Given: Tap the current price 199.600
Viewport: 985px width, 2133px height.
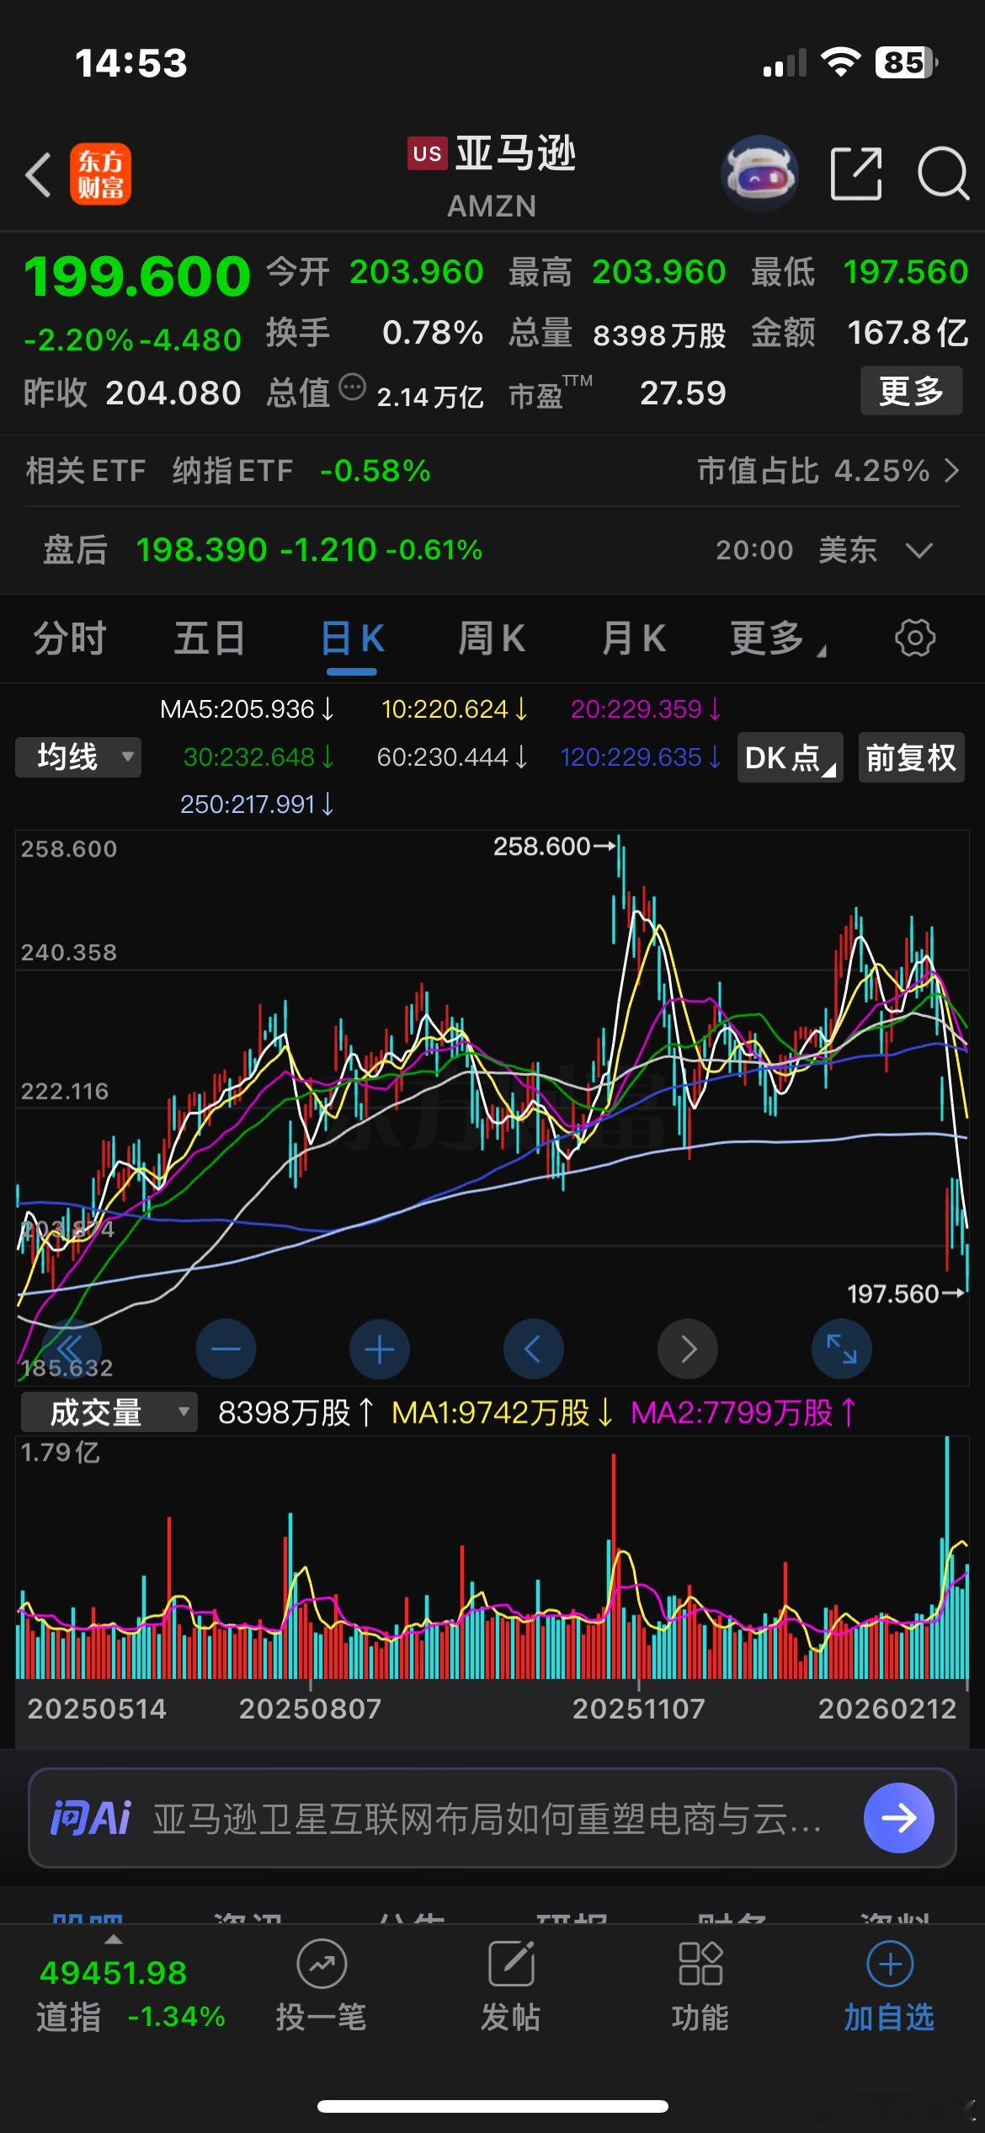Looking at the screenshot, I should 137,275.
